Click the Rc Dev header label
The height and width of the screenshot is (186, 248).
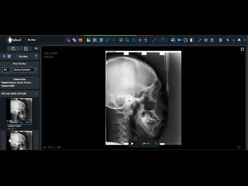pos(32,40)
